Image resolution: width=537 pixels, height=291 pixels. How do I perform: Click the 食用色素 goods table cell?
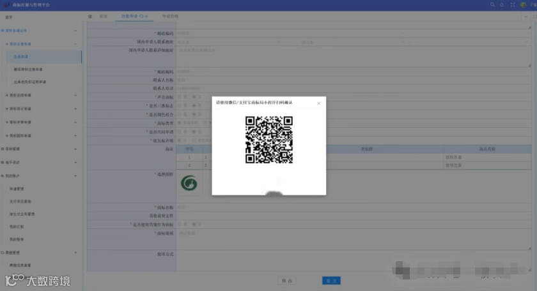coord(487,165)
